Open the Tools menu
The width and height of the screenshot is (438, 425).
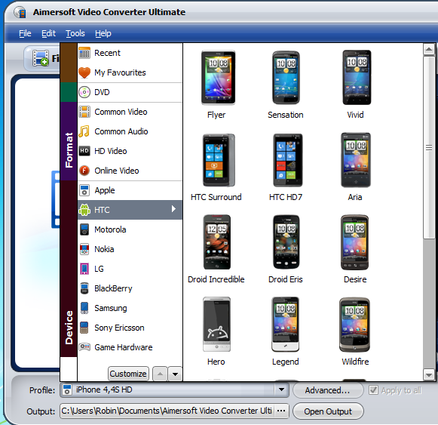point(75,33)
